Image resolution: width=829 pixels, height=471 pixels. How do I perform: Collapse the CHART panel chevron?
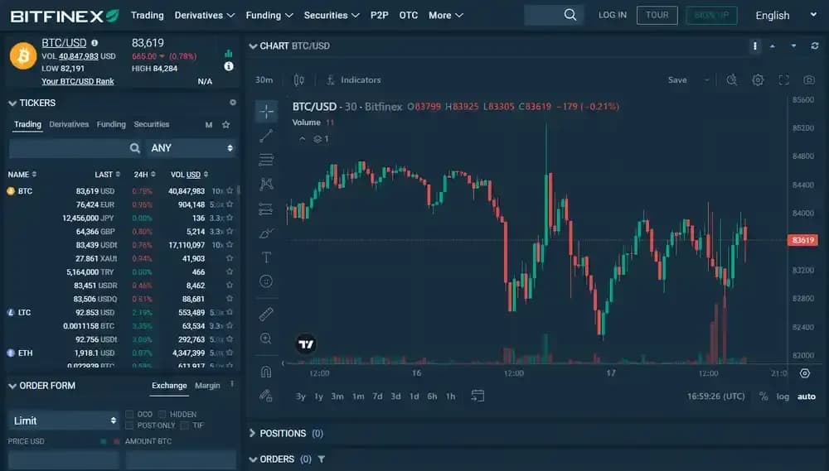coord(253,46)
